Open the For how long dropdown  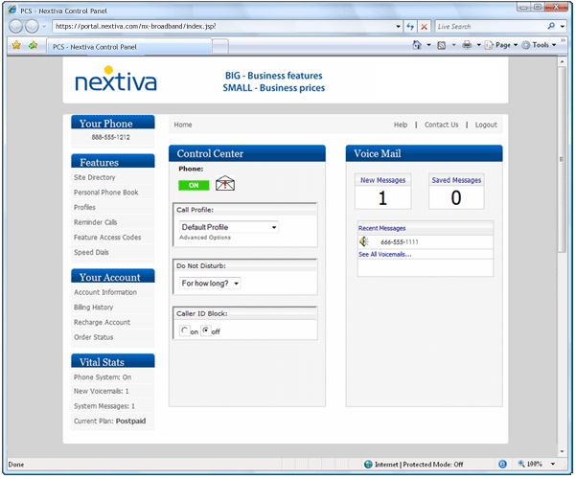(210, 284)
